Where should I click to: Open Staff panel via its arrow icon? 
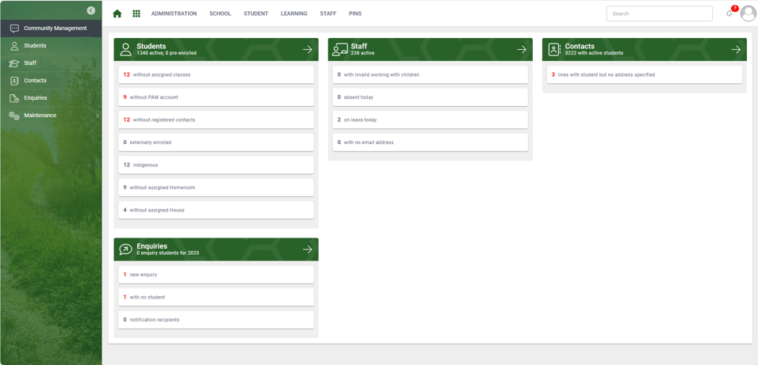coord(522,49)
